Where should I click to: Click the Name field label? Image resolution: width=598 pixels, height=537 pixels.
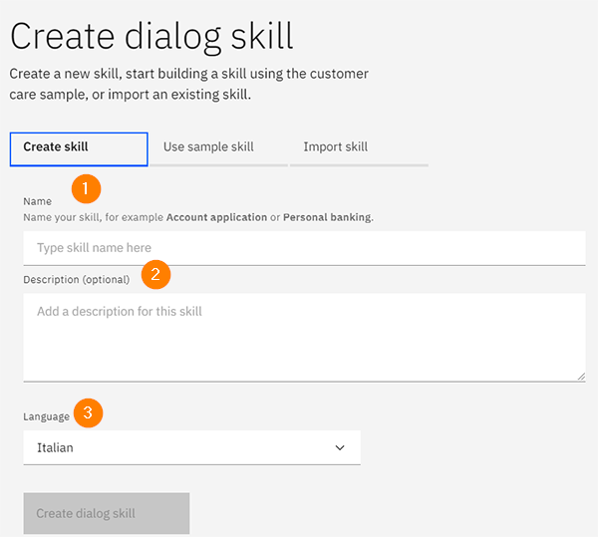[x=38, y=201]
